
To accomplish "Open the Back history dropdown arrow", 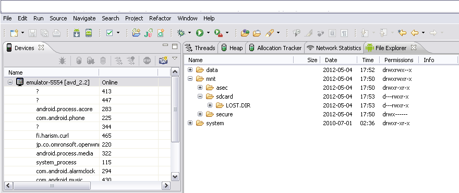I will tap(423, 33).
